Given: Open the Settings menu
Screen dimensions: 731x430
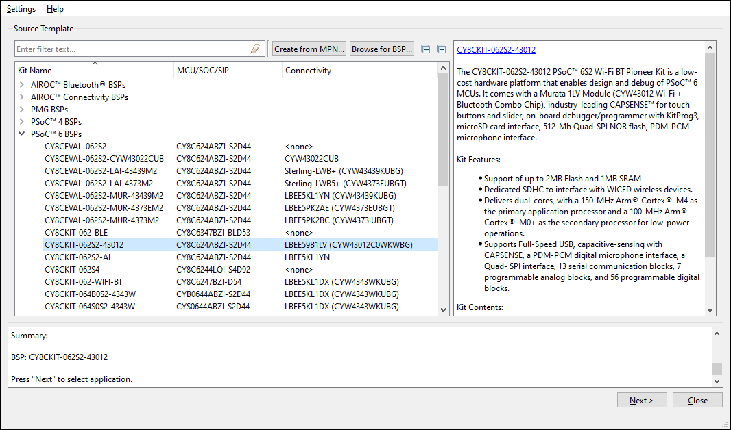Looking at the screenshot, I should [21, 9].
